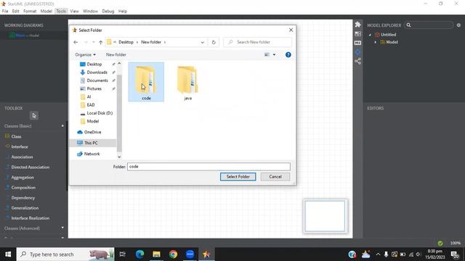Screen dimensions: 465x261
Task: Select the Generalization tool in Toolbox
Action: (25, 208)
